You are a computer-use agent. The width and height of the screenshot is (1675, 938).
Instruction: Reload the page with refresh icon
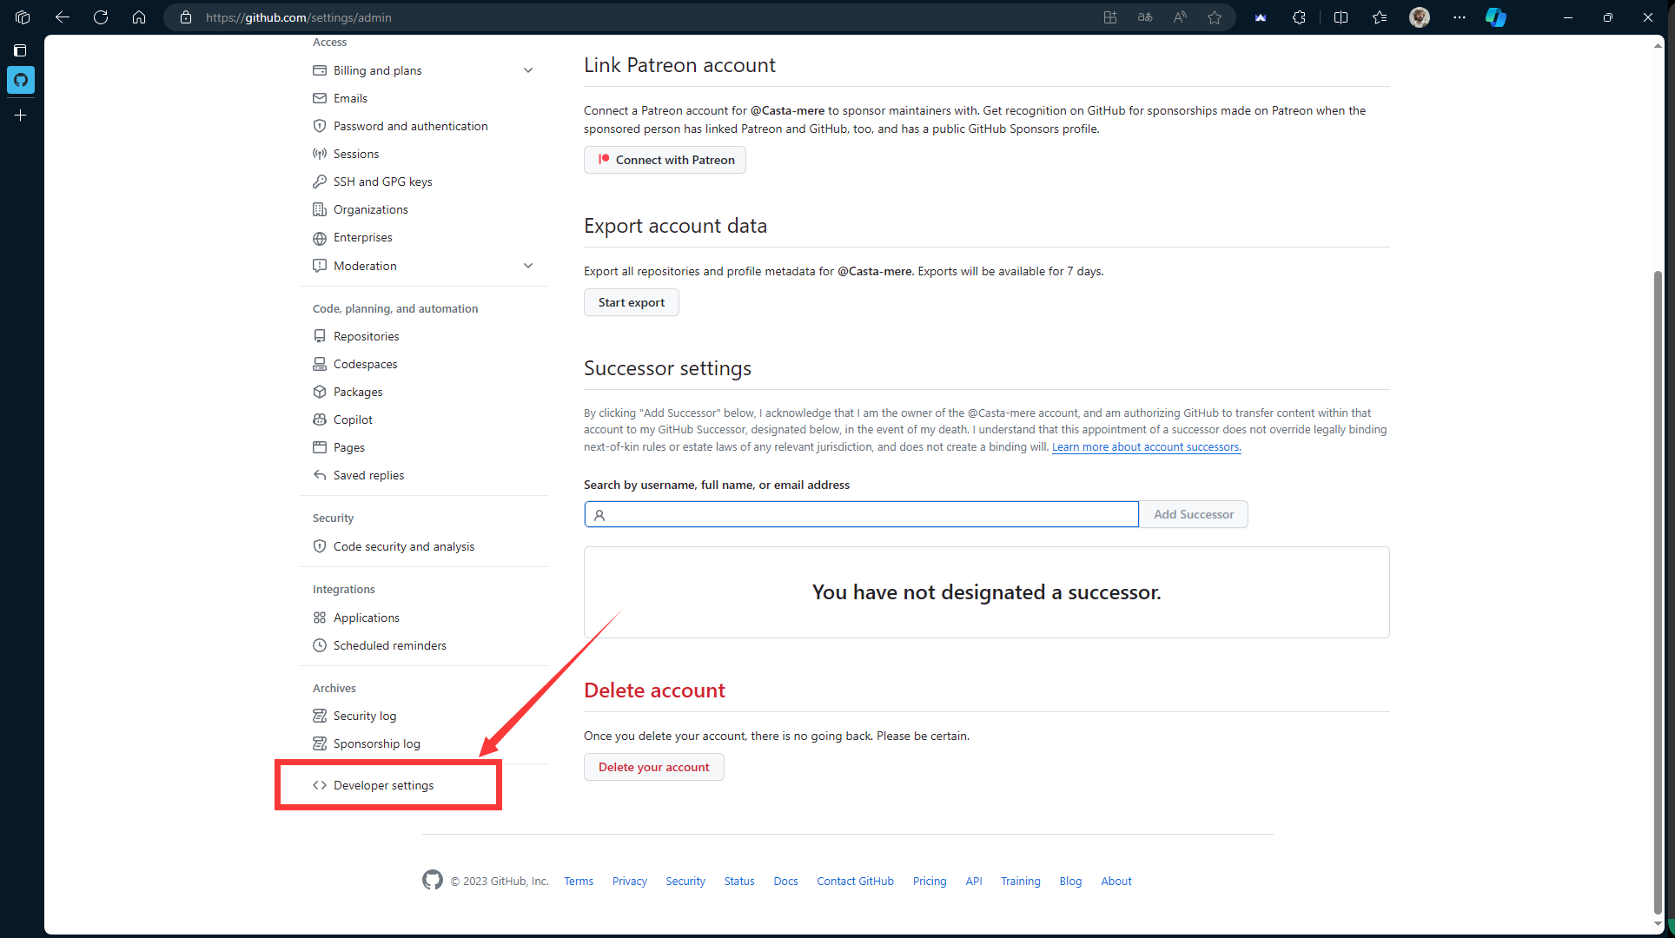point(101,17)
